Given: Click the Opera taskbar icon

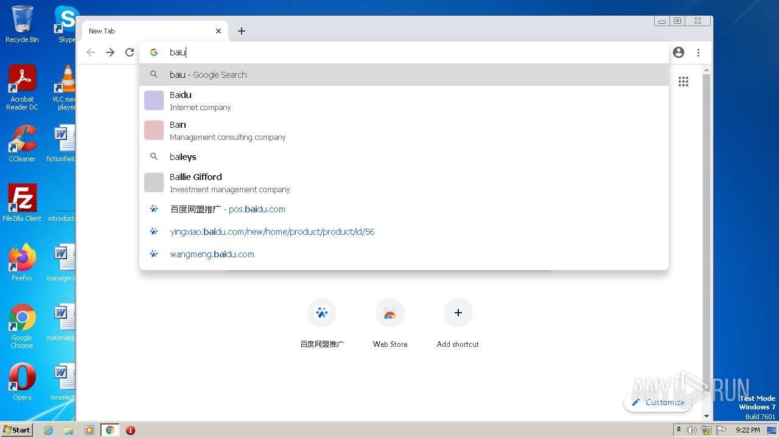Looking at the screenshot, I should pyautogui.click(x=130, y=430).
